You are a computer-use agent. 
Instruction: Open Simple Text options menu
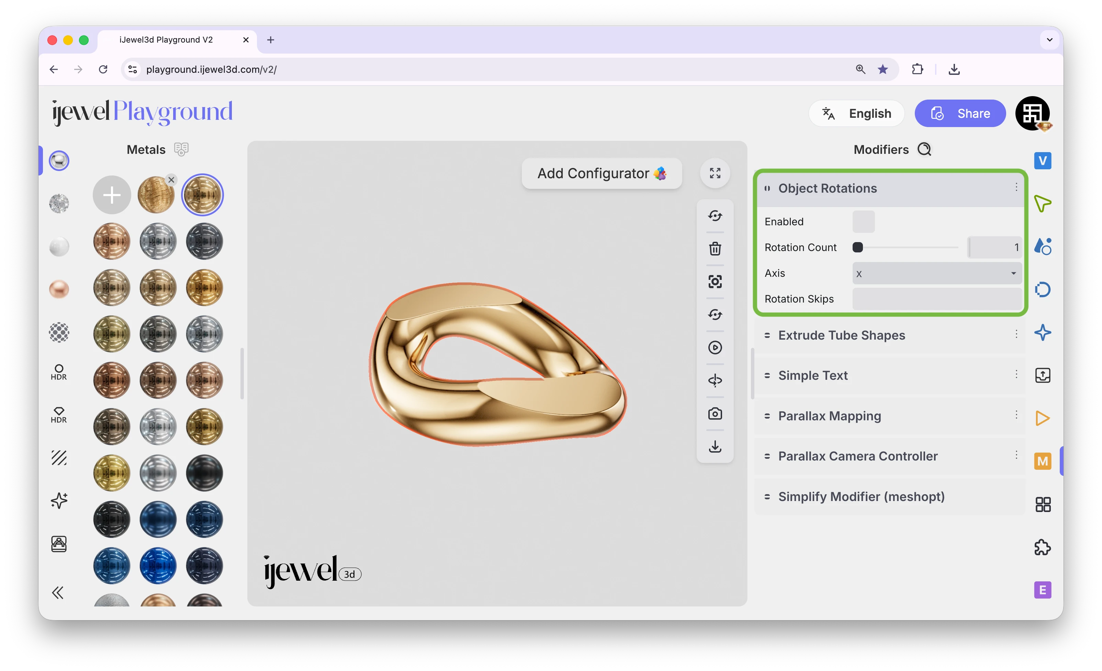click(1016, 375)
